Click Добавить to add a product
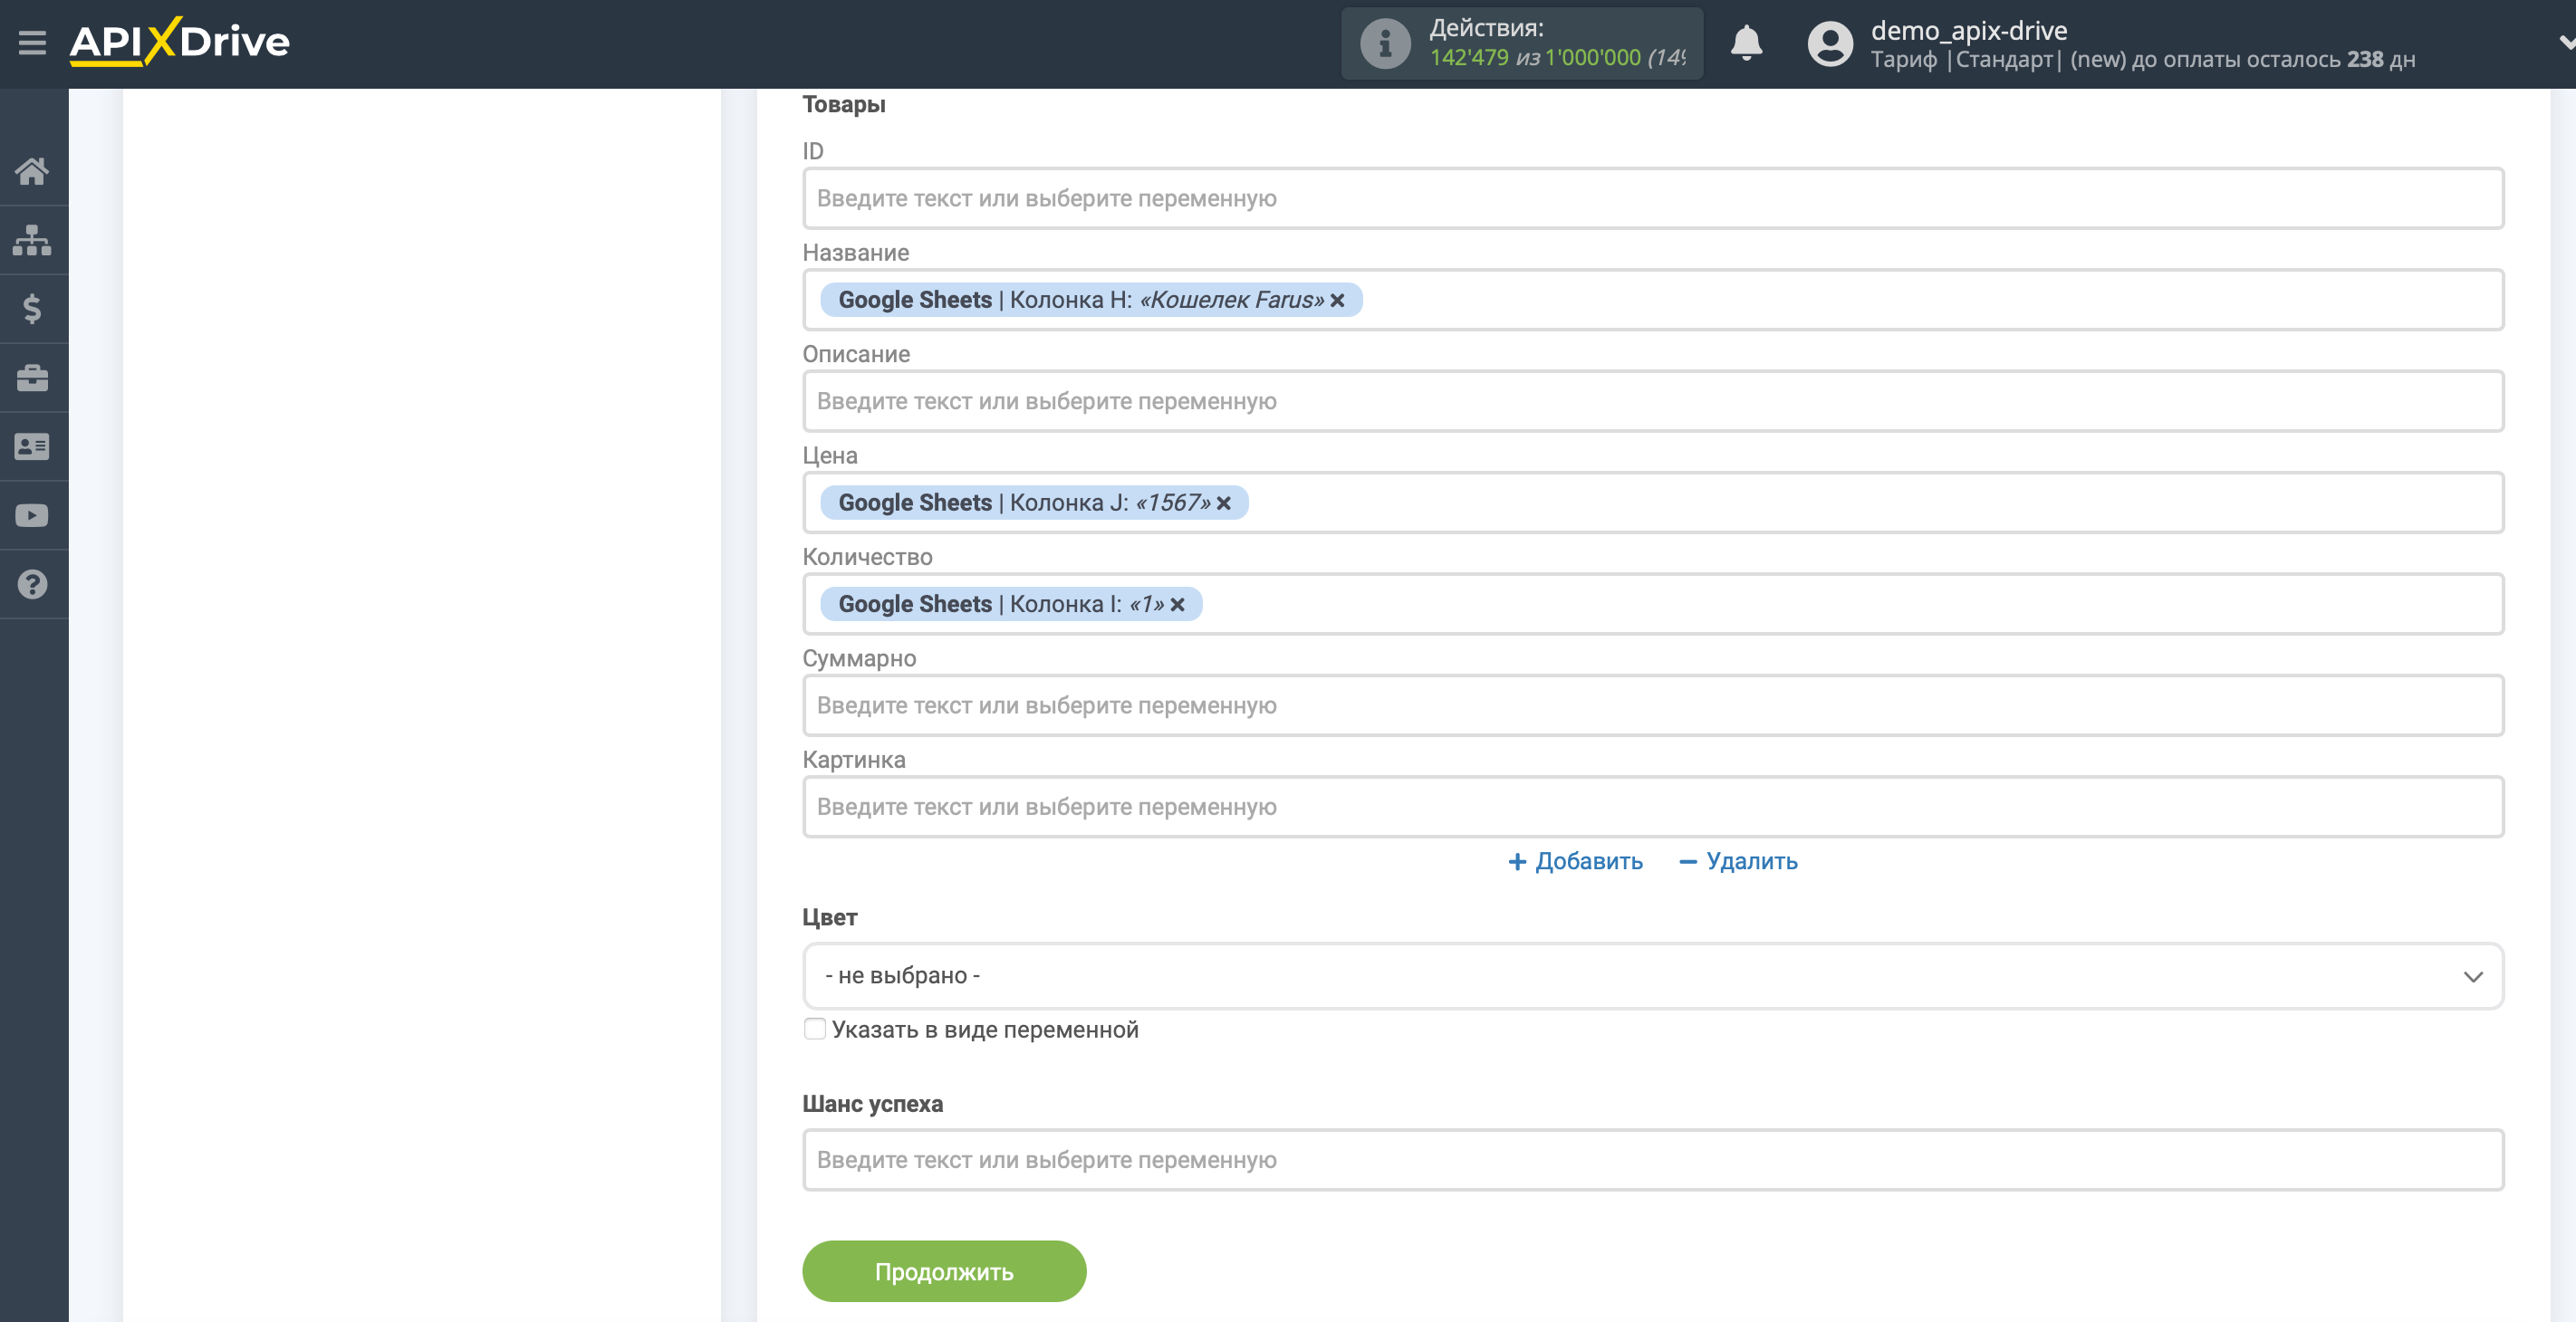Image resolution: width=2576 pixels, height=1322 pixels. click(1575, 861)
